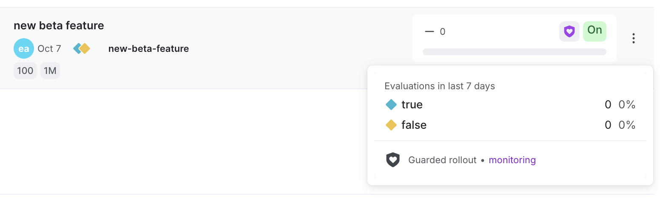
Task: Open the three-dot overflow menu
Action: pyautogui.click(x=634, y=38)
